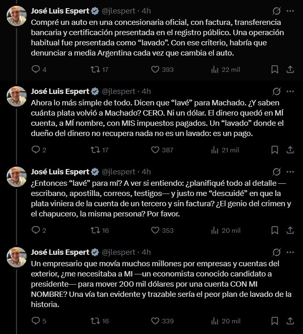View analytics showing 21 mil views
Image resolution: width=303 pixels, height=334 pixels.
point(225,150)
